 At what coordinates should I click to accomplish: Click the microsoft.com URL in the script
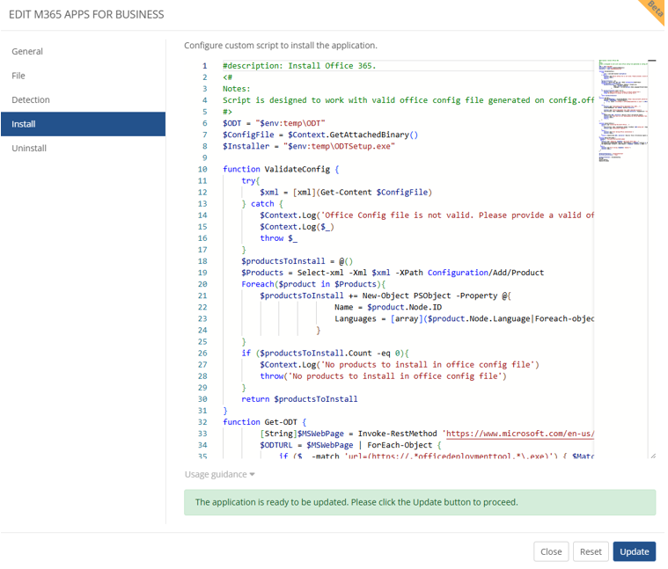[519, 433]
